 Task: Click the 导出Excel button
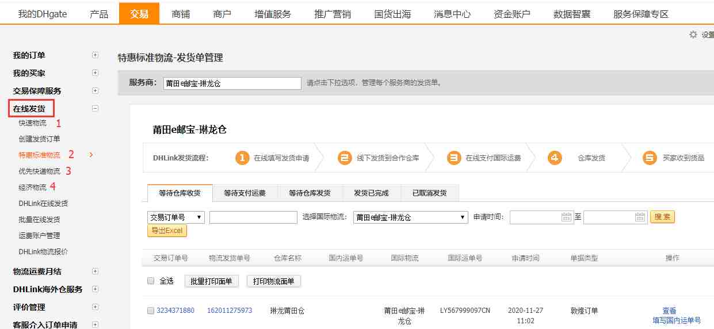tap(167, 231)
